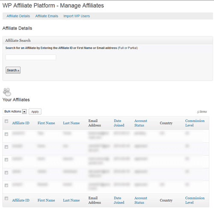Sort by Affiliate ID in header
214x209 pixels.
pos(21,123)
